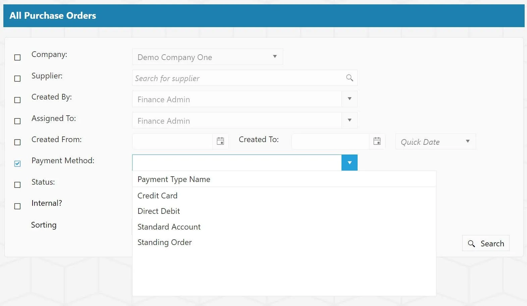
Task: Click the Search button
Action: click(x=486, y=243)
